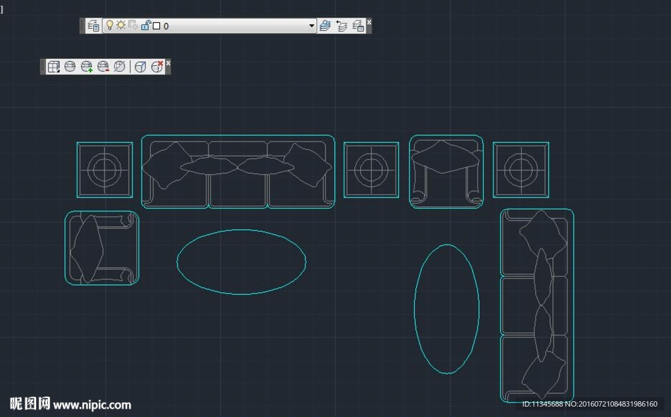Close the Smooth Mesh toolbar
The height and width of the screenshot is (417, 671).
coord(168,63)
